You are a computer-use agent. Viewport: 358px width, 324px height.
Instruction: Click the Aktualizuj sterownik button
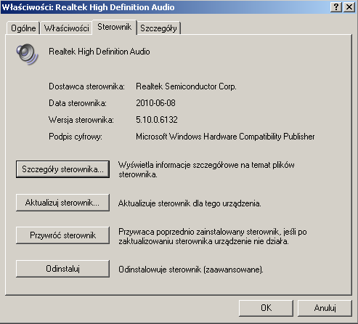[62, 203]
